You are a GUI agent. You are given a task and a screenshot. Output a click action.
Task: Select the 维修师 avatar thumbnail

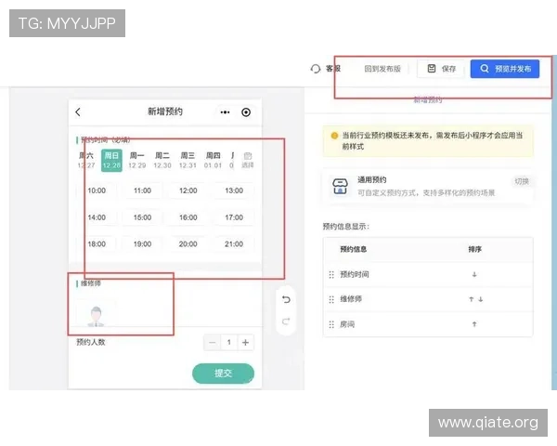96,316
